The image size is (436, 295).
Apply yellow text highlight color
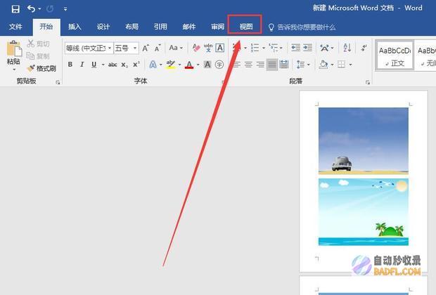[x=170, y=65]
